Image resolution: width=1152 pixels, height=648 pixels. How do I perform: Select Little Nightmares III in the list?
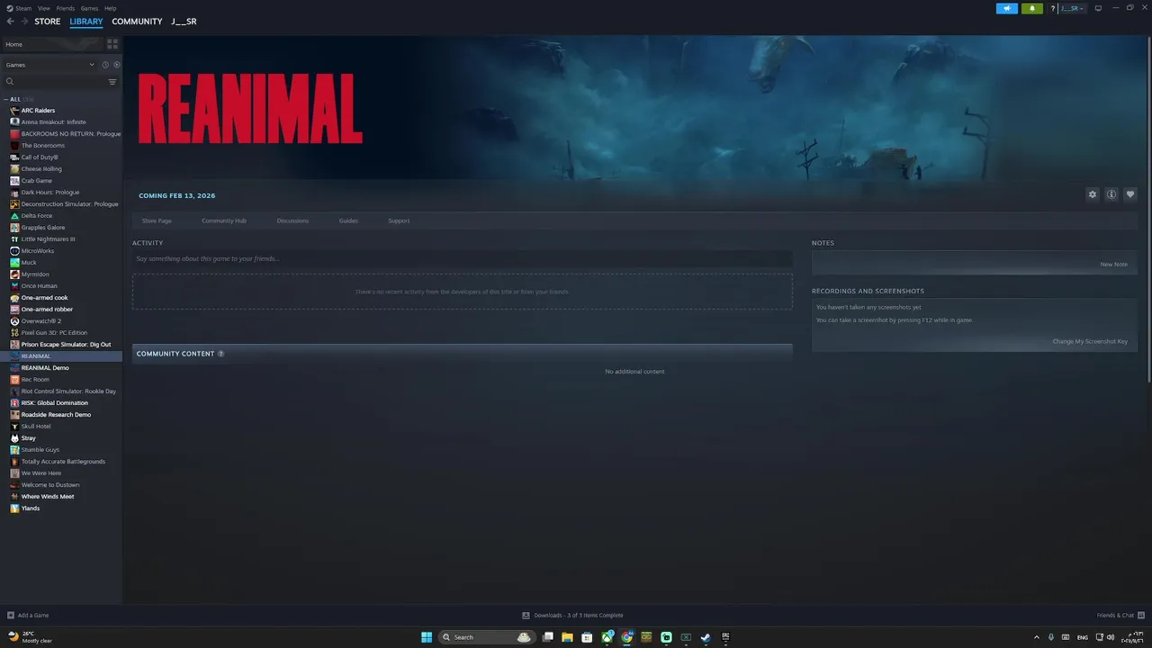tap(49, 239)
